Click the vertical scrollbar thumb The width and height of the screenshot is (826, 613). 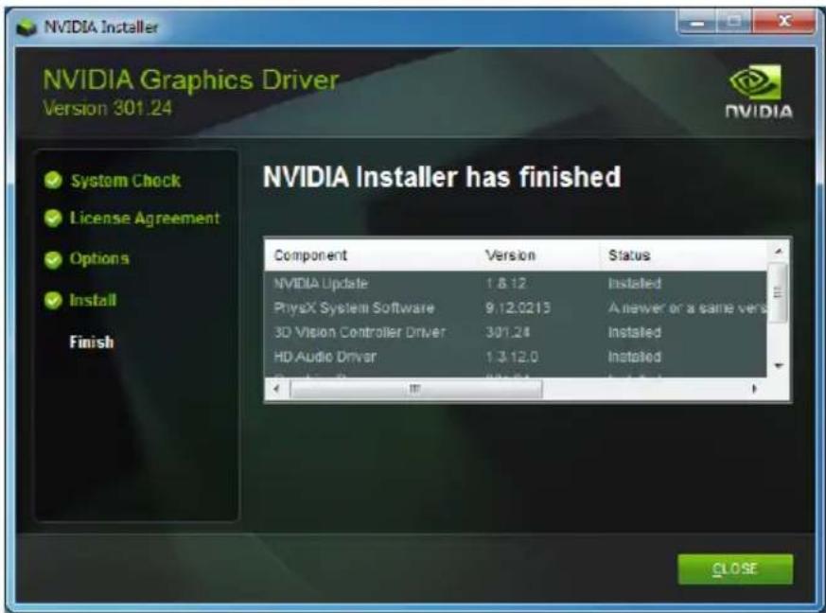pyautogui.click(x=778, y=292)
